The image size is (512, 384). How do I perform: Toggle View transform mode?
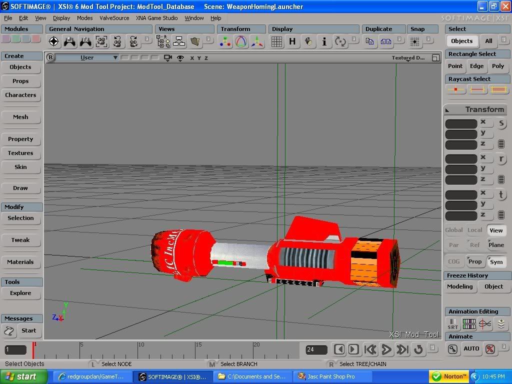coord(496,230)
